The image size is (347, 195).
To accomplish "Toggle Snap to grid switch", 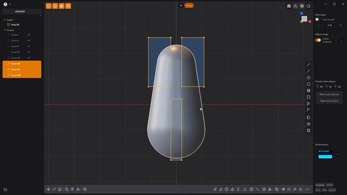I will [318, 19].
